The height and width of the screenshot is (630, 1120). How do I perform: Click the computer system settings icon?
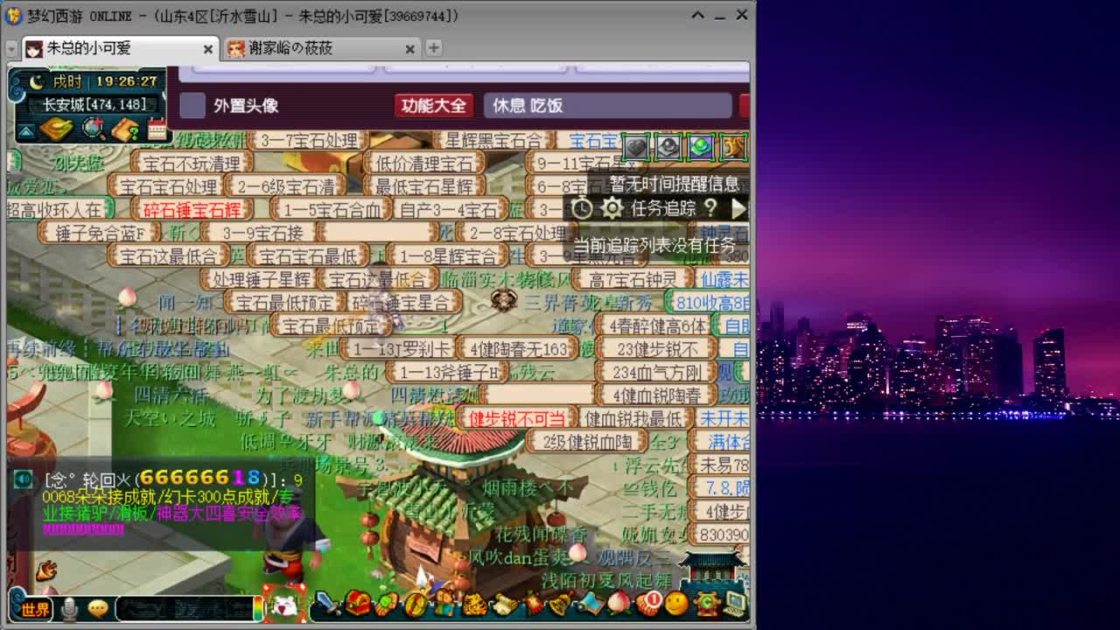(733, 604)
